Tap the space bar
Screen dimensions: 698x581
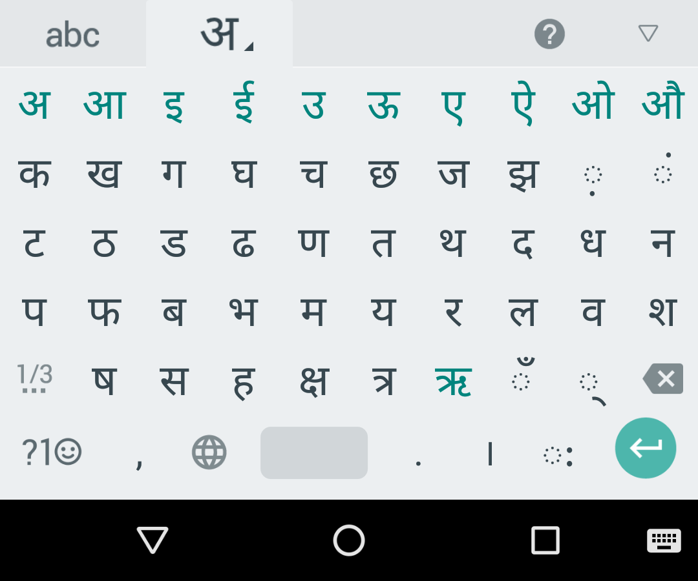[x=314, y=453]
